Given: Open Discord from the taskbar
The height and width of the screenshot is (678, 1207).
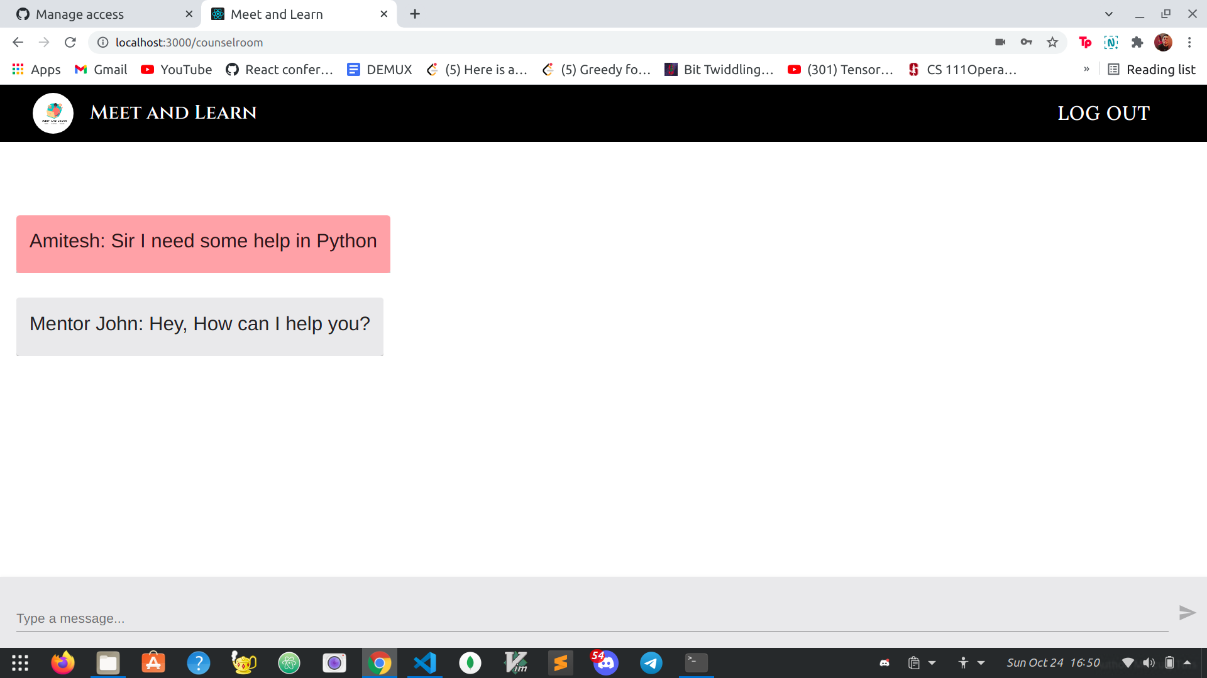Looking at the screenshot, I should tap(605, 663).
